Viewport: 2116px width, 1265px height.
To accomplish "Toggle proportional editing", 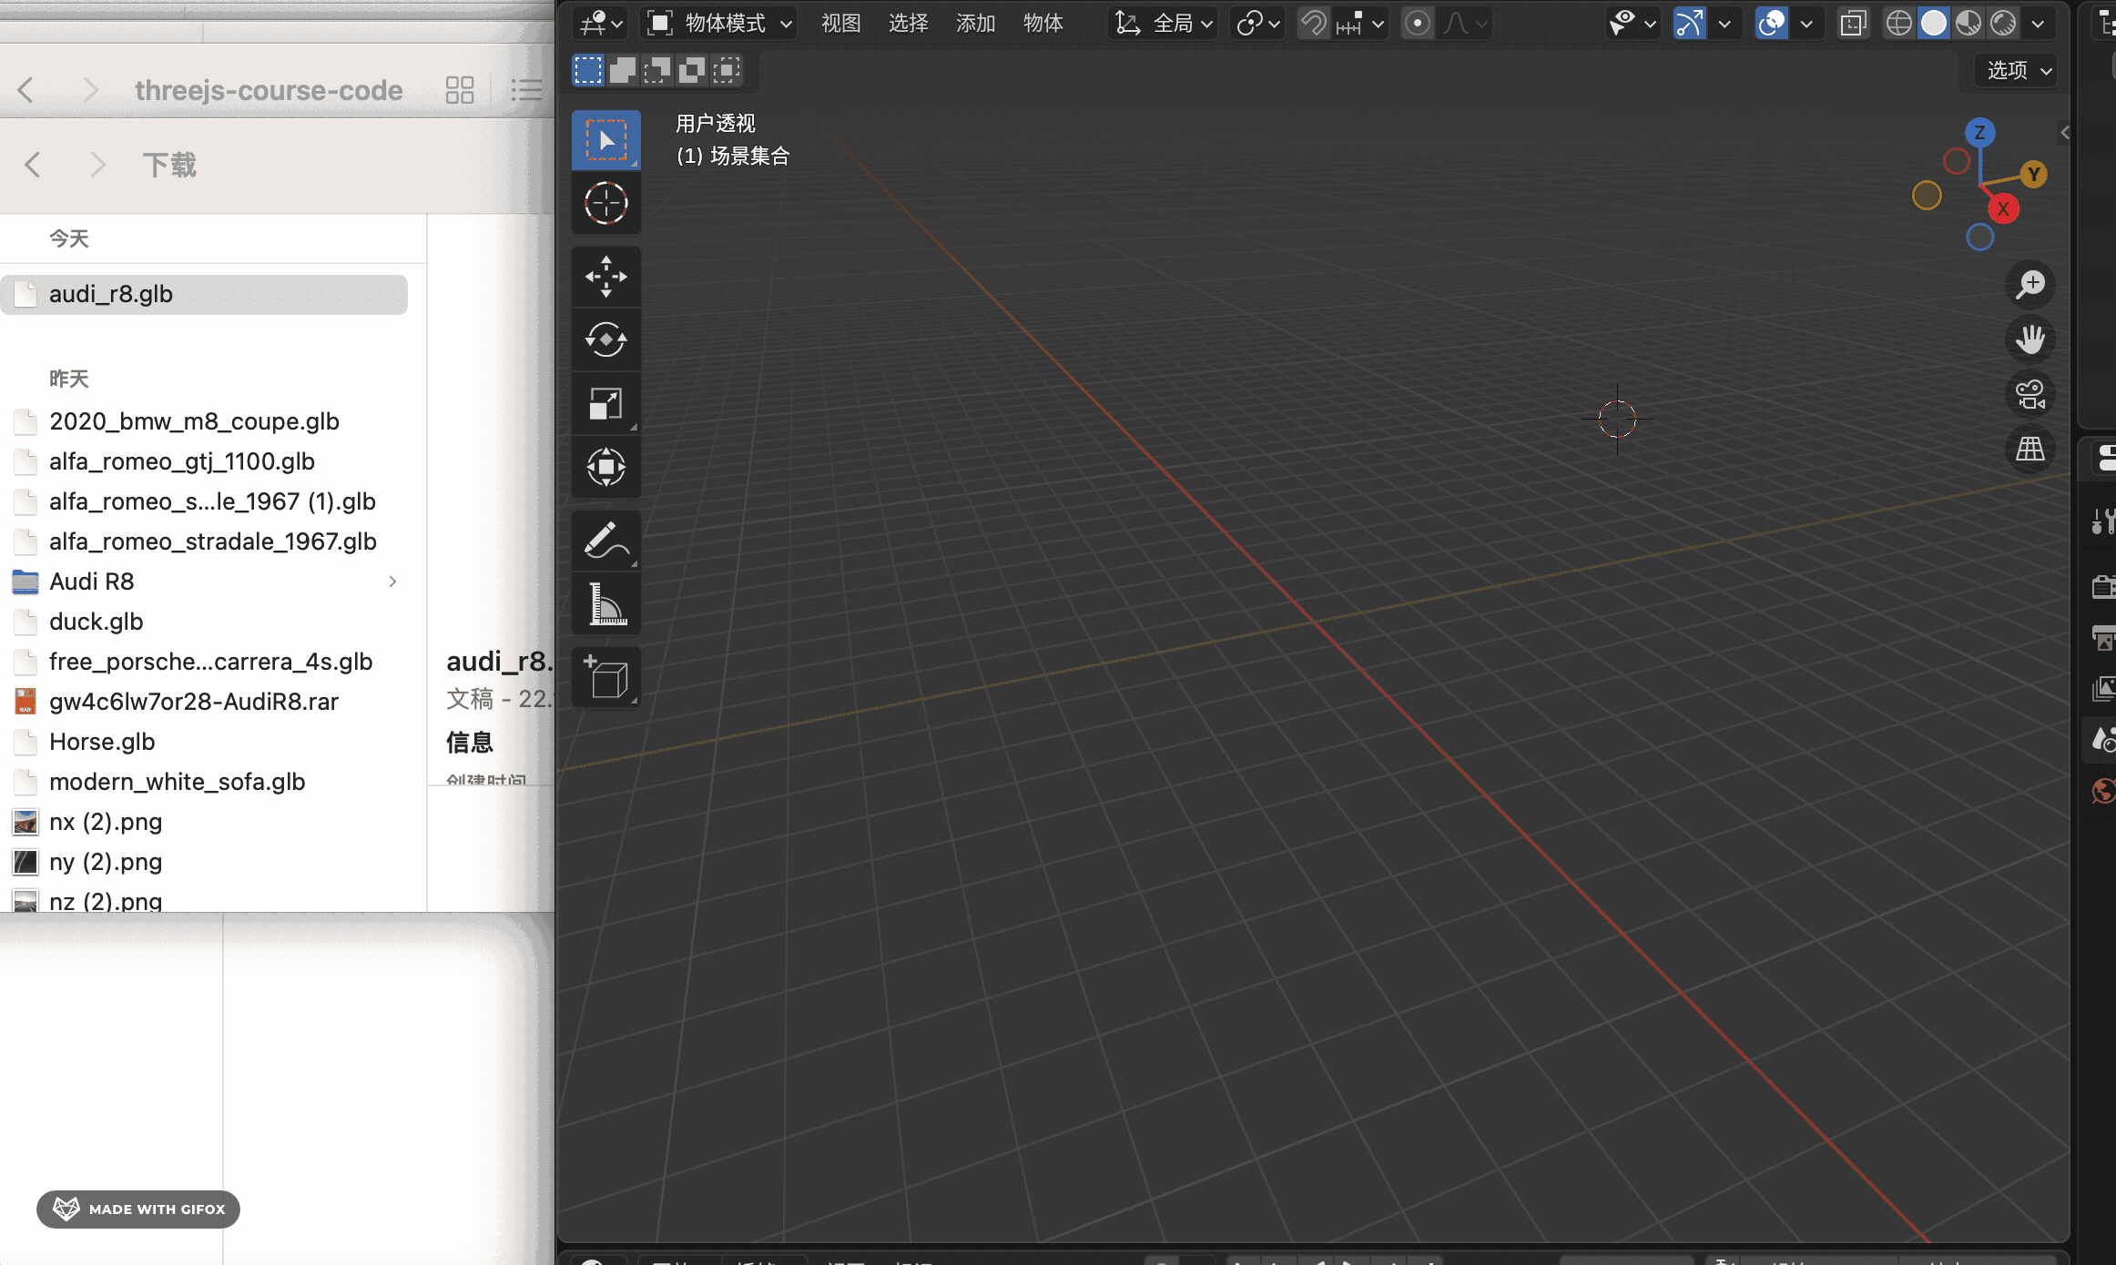I will click(1417, 23).
